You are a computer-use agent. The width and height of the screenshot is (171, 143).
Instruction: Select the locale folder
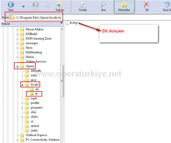[32, 85]
